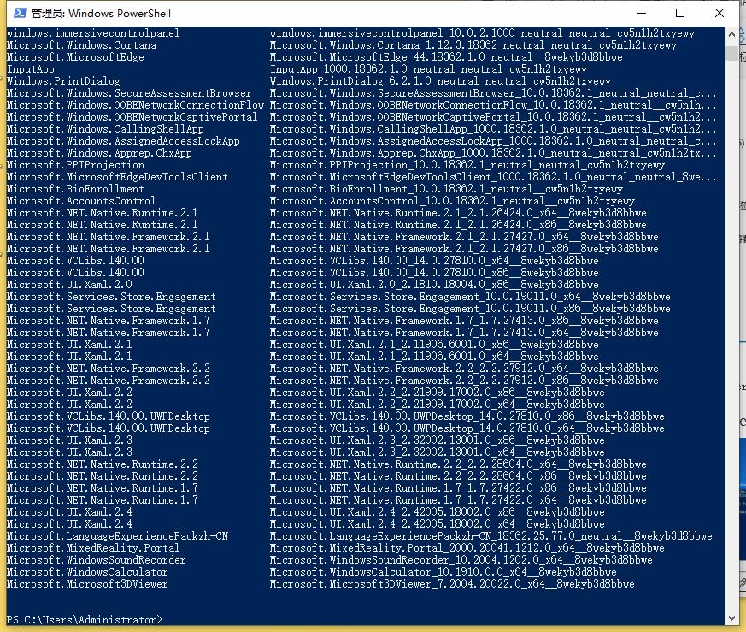Click the scrollbar up arrow
Image resolution: width=746 pixels, height=632 pixels.
pos(731,32)
